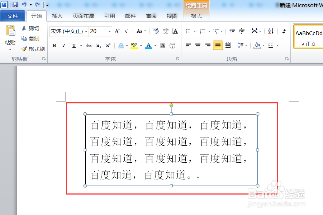Save document with the floppy disk icon
Viewport: 323px width, 215px height.
coord(15,5)
